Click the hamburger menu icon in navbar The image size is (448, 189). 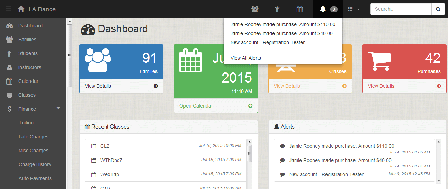click(x=9, y=9)
